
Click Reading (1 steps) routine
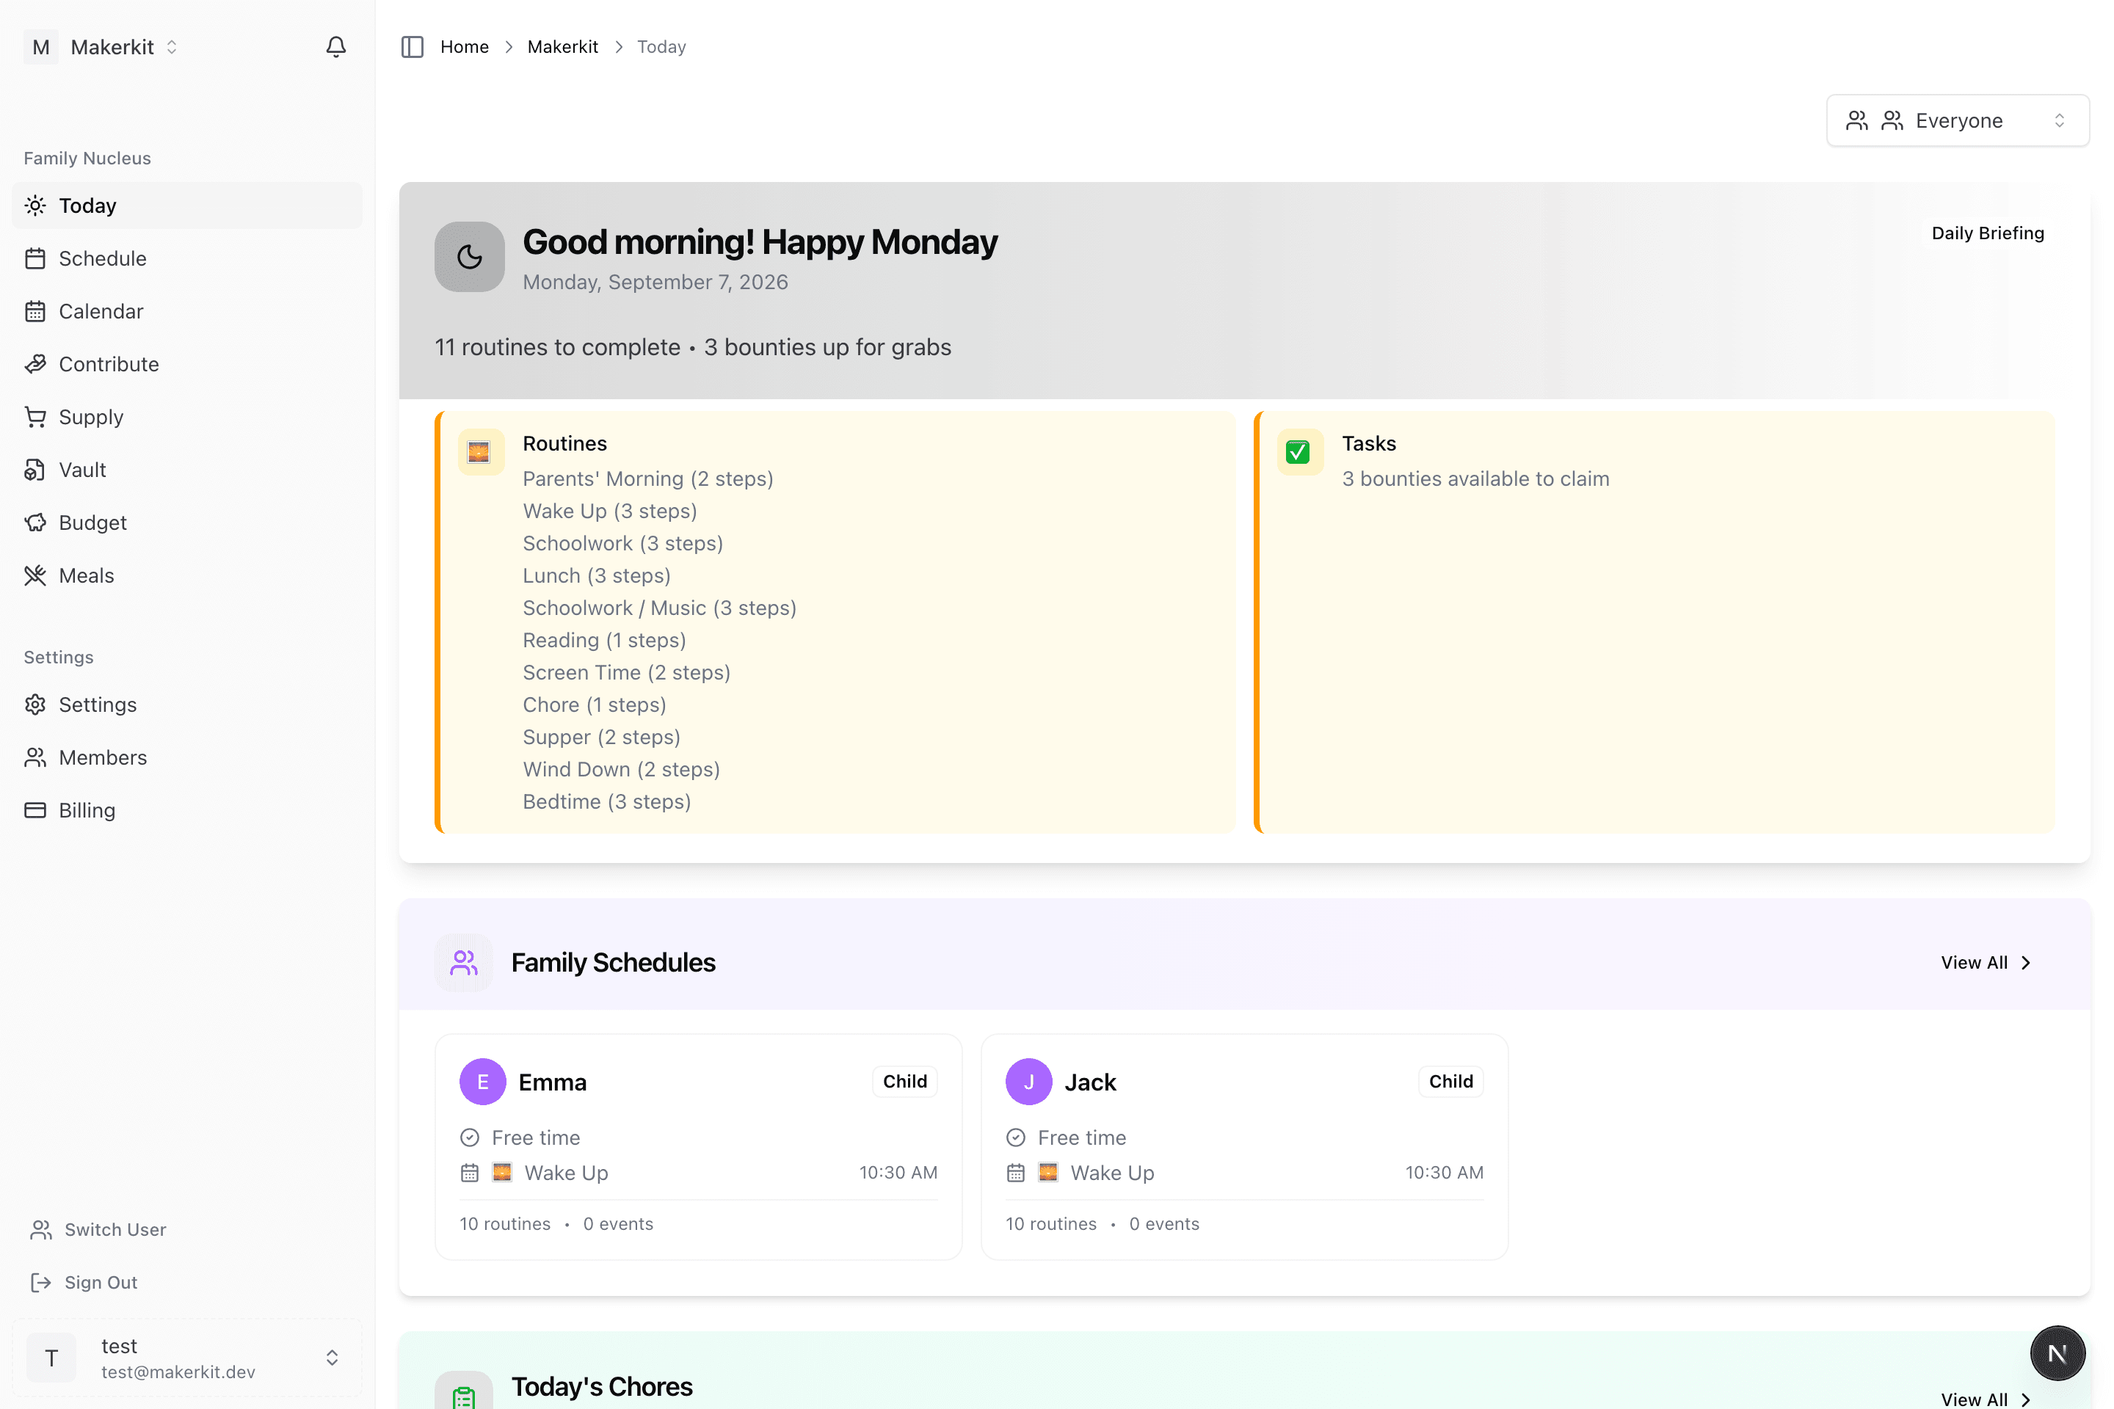coord(605,641)
